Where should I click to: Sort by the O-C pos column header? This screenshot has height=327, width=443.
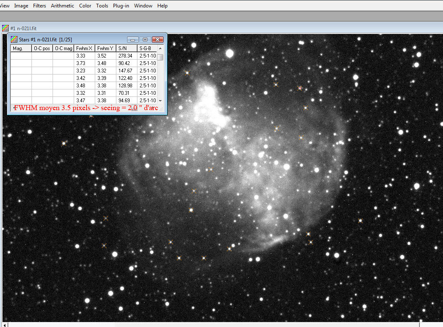pyautogui.click(x=42, y=48)
